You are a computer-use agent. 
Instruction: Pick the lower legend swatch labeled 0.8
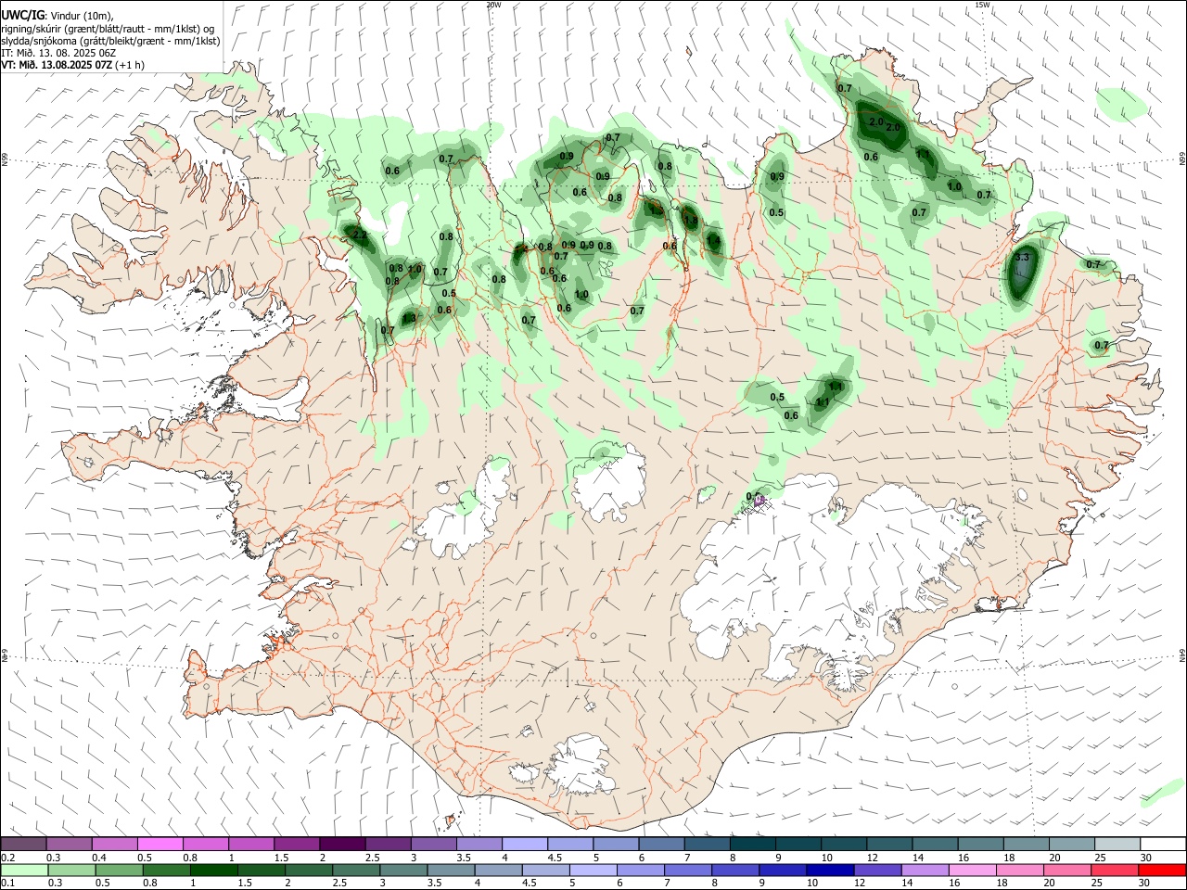click(167, 870)
